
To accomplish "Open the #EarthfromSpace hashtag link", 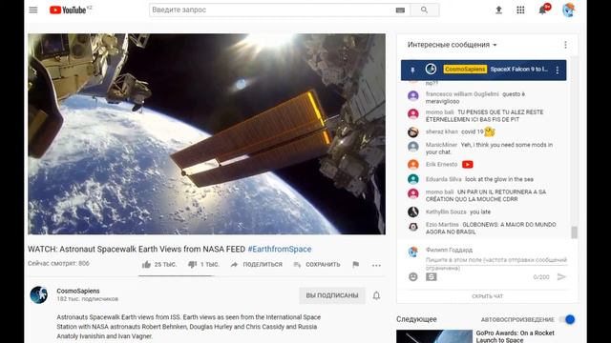I will pos(280,249).
